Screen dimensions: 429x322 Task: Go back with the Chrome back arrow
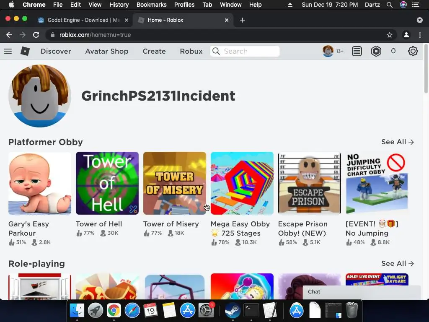pyautogui.click(x=9, y=35)
